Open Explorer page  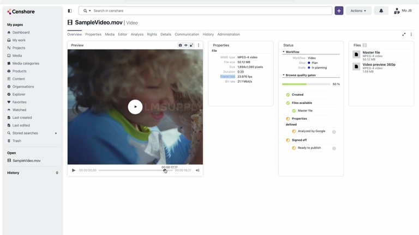tap(19, 94)
